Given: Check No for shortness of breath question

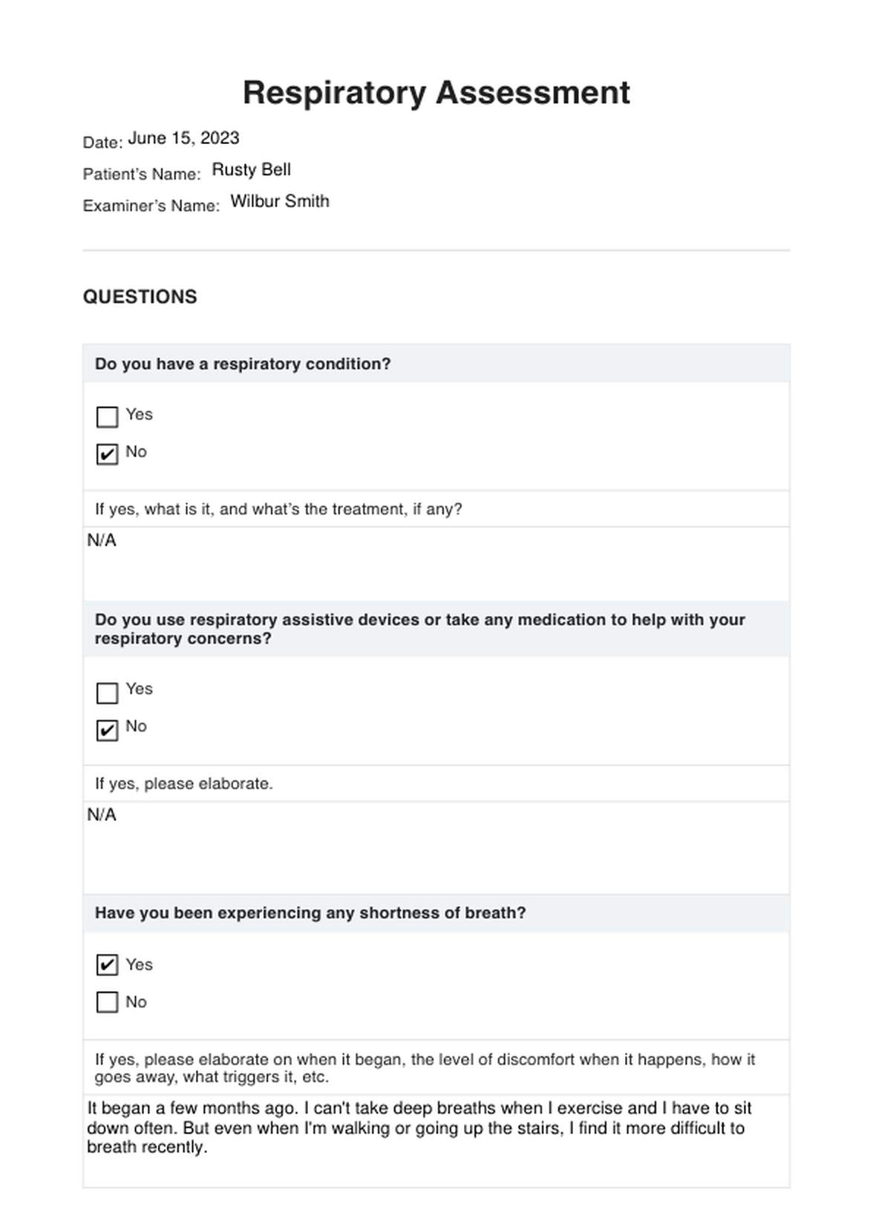Looking at the screenshot, I should click(x=108, y=1002).
